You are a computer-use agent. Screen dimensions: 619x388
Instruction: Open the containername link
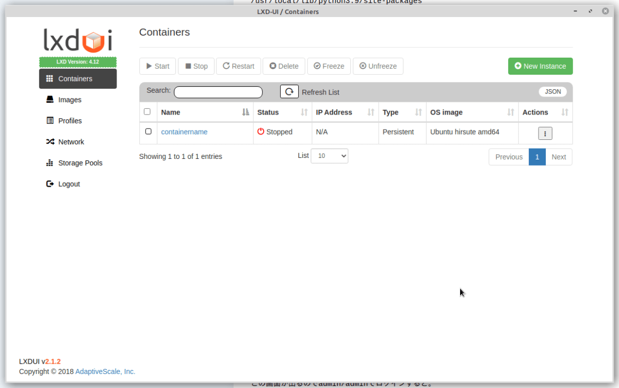point(184,132)
